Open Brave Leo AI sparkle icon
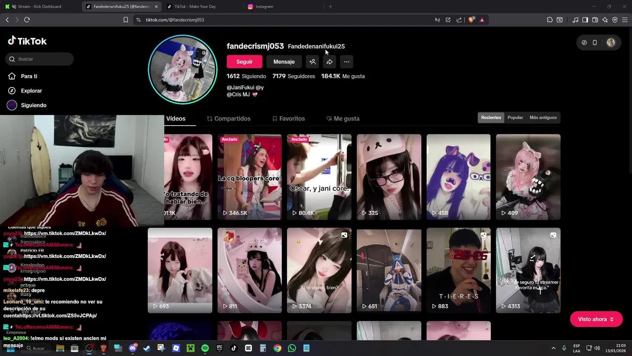632x356 pixels. click(x=605, y=20)
